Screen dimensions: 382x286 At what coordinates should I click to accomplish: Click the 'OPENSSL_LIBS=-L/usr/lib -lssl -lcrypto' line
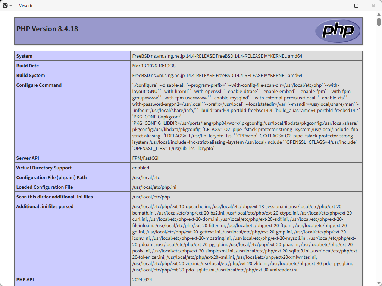pyautogui.click(x=173, y=148)
